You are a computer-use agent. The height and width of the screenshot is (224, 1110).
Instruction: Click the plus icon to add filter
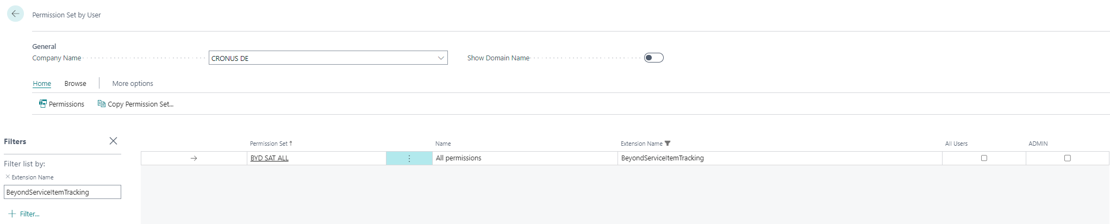[12, 214]
